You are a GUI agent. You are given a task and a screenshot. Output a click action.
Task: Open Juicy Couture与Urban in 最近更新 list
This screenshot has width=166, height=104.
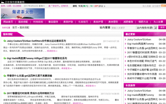pos(139,39)
